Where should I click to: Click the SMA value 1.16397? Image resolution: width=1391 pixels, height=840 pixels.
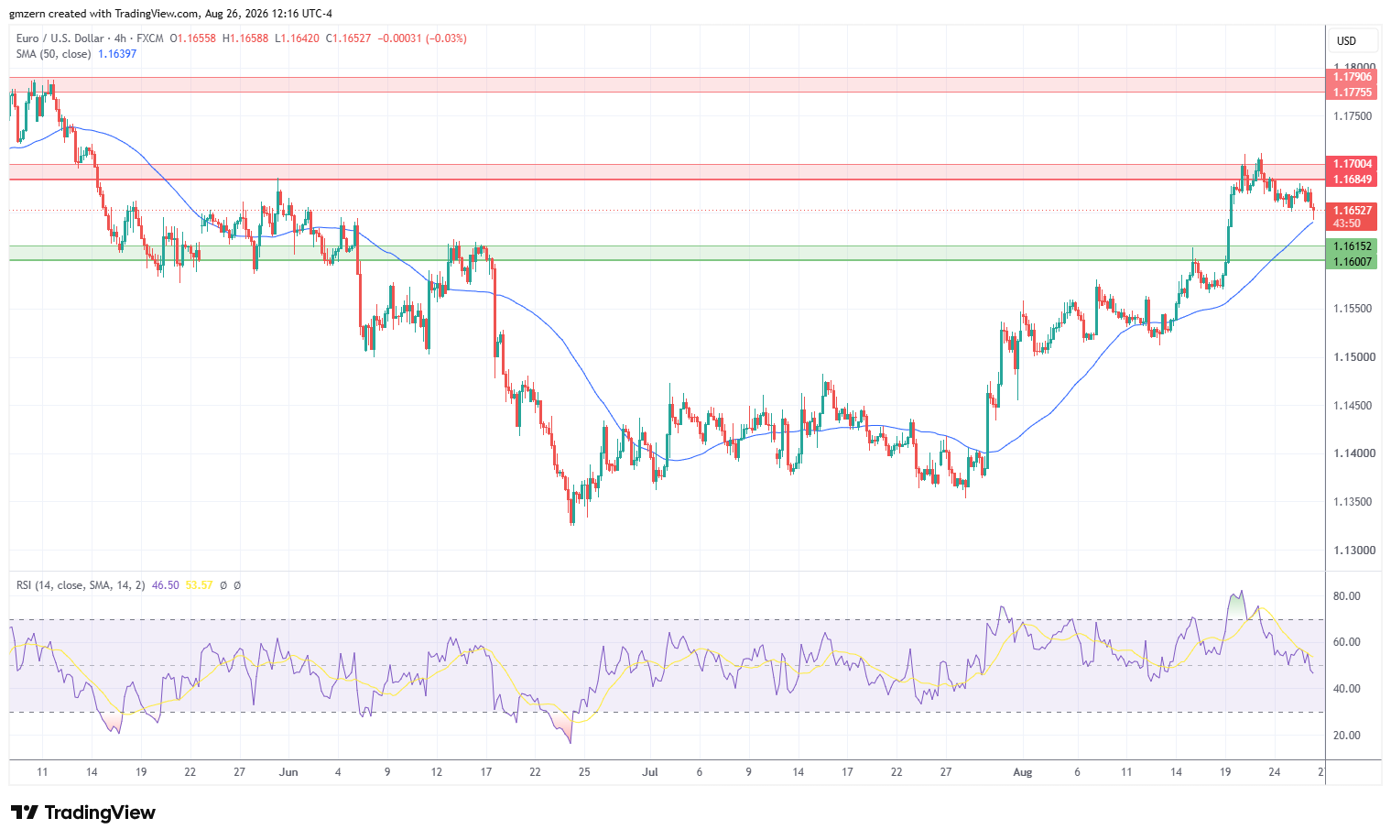pos(117,54)
